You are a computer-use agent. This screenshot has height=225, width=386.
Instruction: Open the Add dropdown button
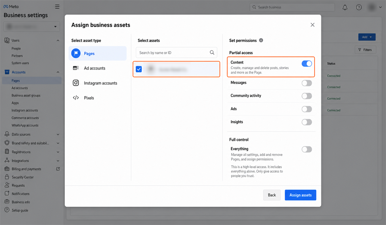tap(367, 37)
